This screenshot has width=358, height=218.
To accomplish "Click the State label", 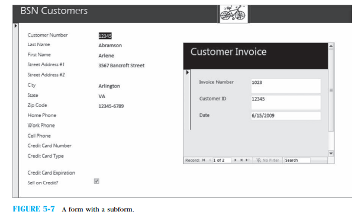I will tap(33, 95).
